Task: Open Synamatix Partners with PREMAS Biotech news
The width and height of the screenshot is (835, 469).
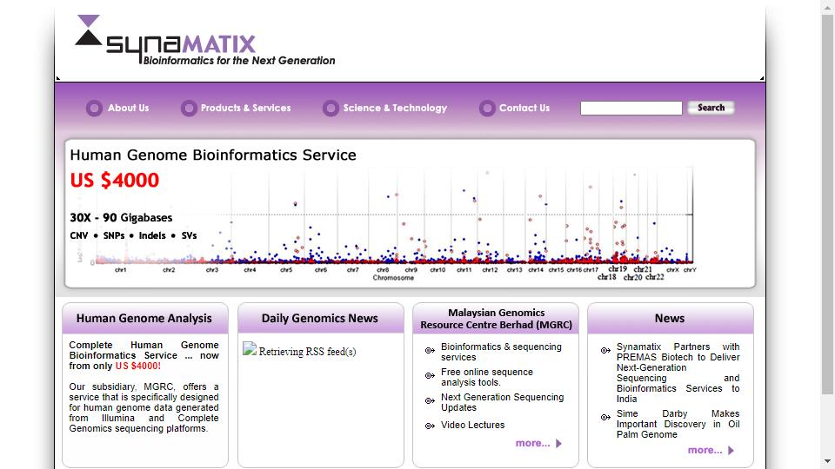Action: point(678,373)
